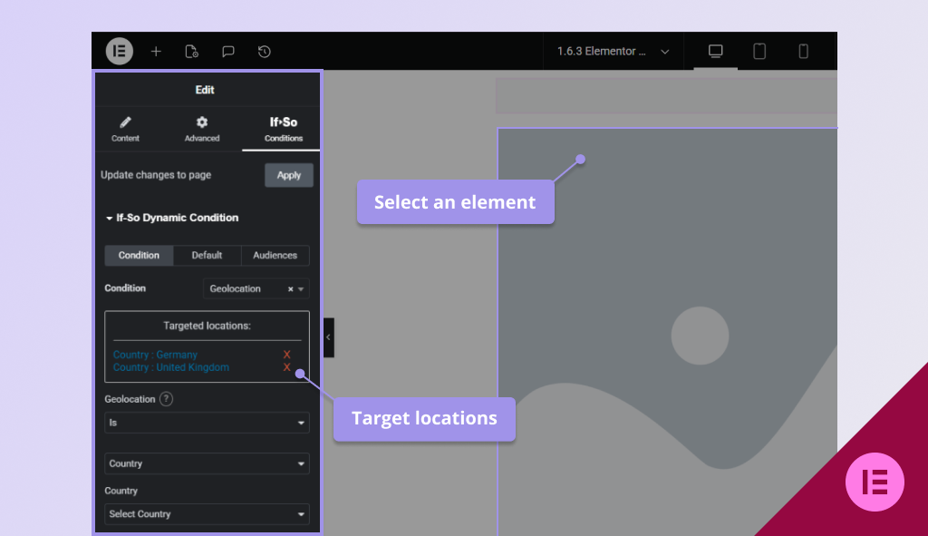Click the Geolocation help question mark
Viewport: 928px width, 536px height.
[x=168, y=398]
